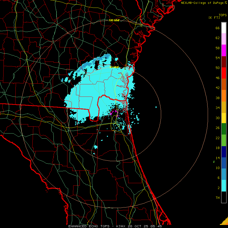Click the 14 legend value
Image resolution: width=228 pixels, height=228 pixels.
point(218,158)
